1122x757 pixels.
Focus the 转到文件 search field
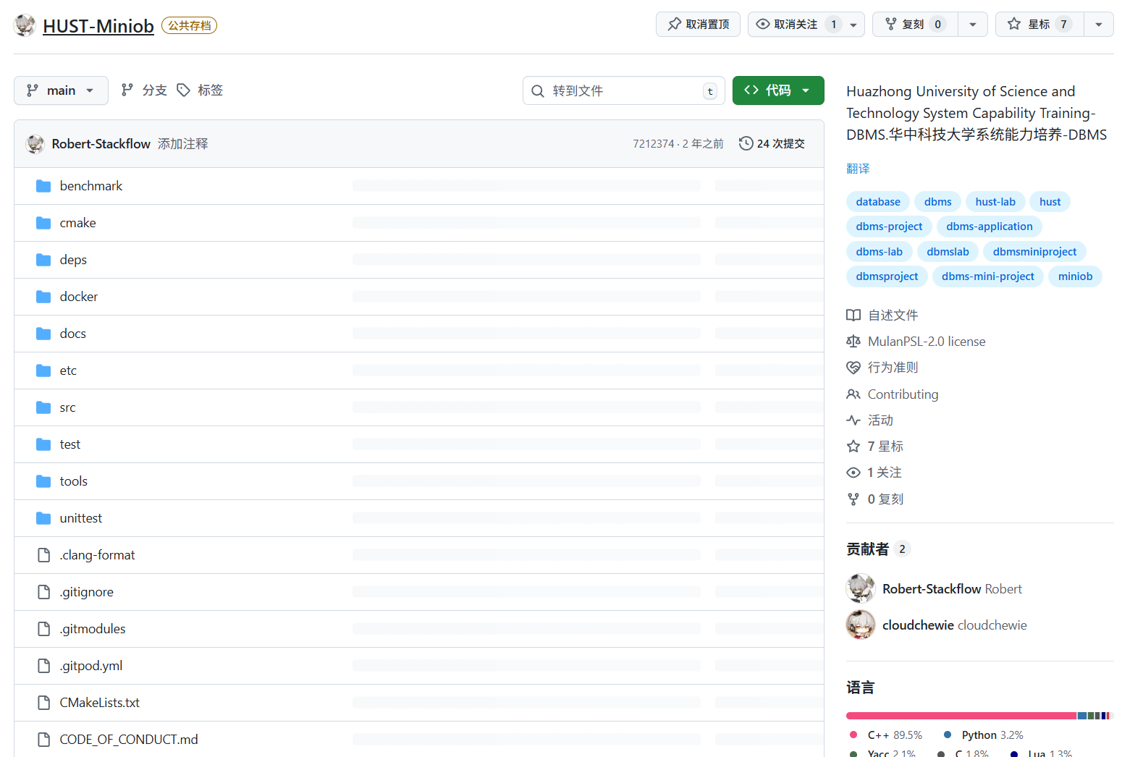coord(623,90)
